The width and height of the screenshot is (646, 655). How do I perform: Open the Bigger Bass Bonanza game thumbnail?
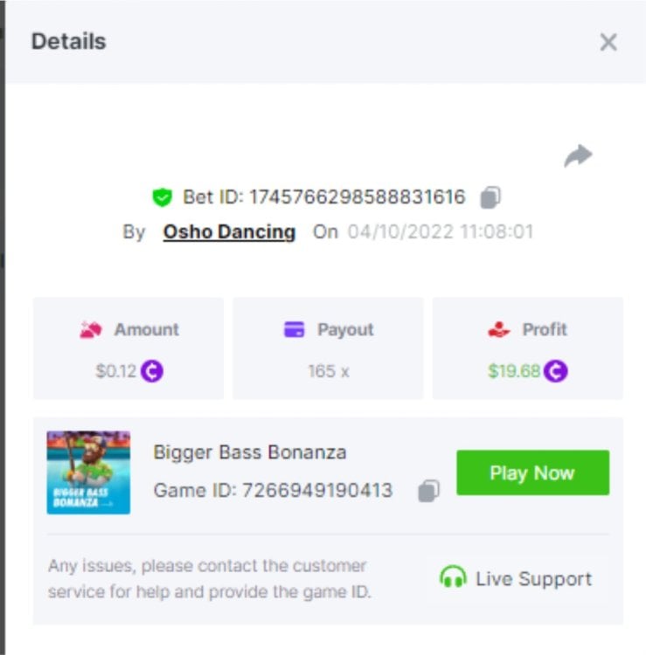pyautogui.click(x=88, y=472)
